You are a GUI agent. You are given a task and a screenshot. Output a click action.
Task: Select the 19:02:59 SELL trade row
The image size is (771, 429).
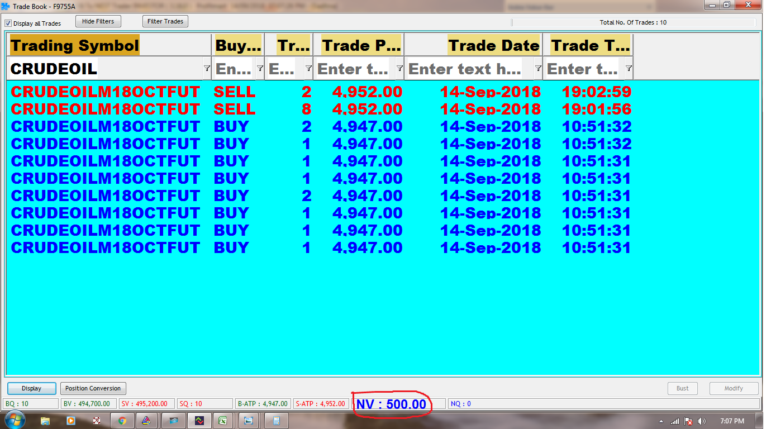321,92
